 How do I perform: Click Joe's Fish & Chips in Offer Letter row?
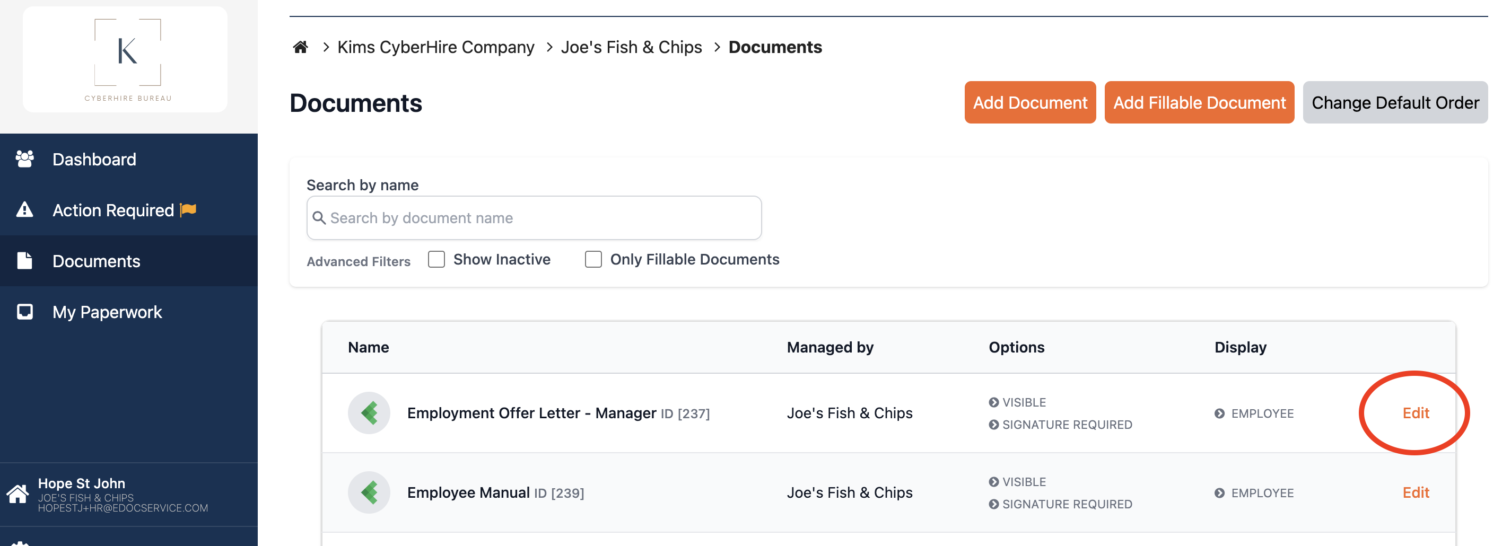(x=850, y=413)
